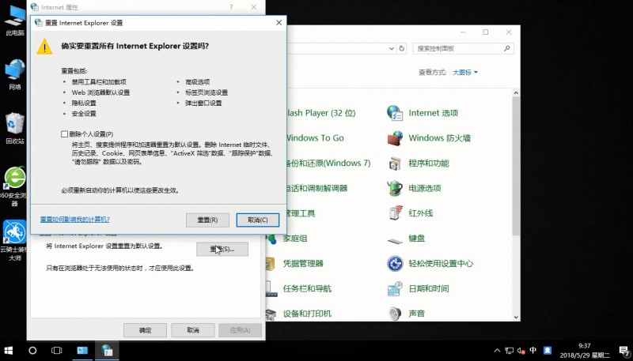Click the scrollbar down arrow in Control Panel

click(516, 317)
